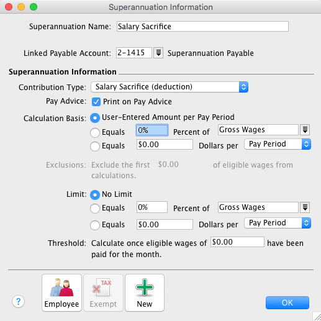Focus the Superannuation Name field
The image size is (321, 321).
(x=202, y=27)
